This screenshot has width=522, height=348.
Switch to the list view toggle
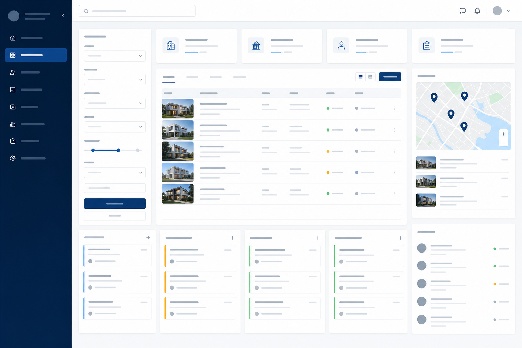point(360,77)
